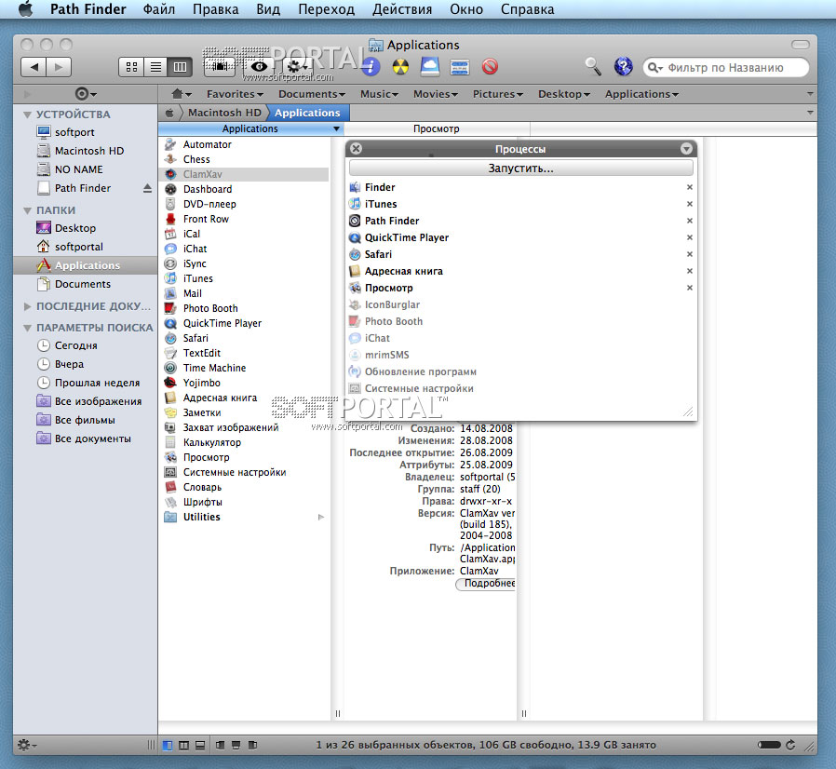The image size is (836, 769).
Task: Select Все изображения search in sidebar
Action: (98, 401)
